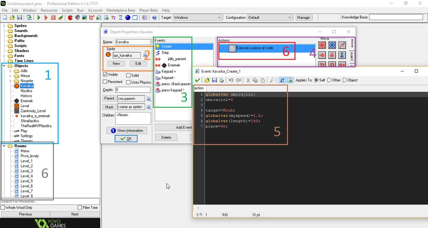Redo the edit in code editor
This screenshot has height=228, width=428.
tap(238, 80)
